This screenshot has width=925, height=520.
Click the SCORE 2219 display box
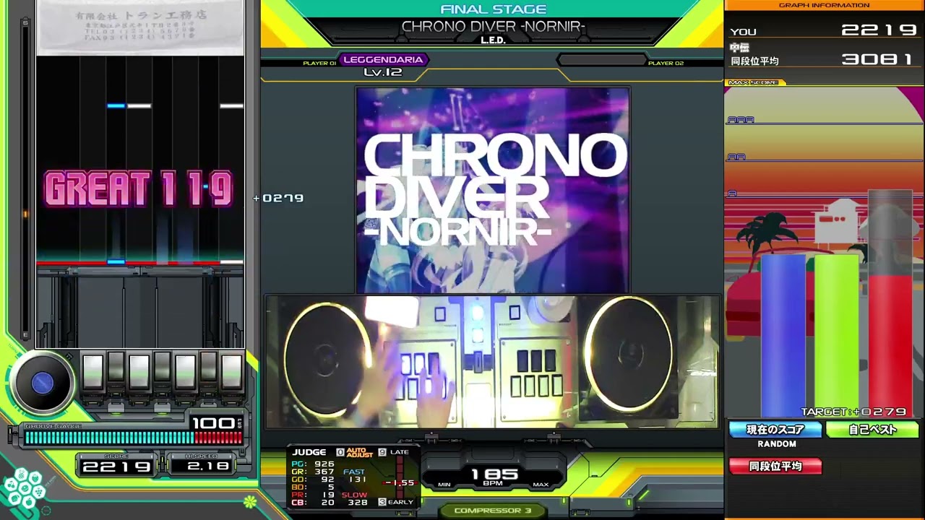pyautogui.click(x=116, y=464)
